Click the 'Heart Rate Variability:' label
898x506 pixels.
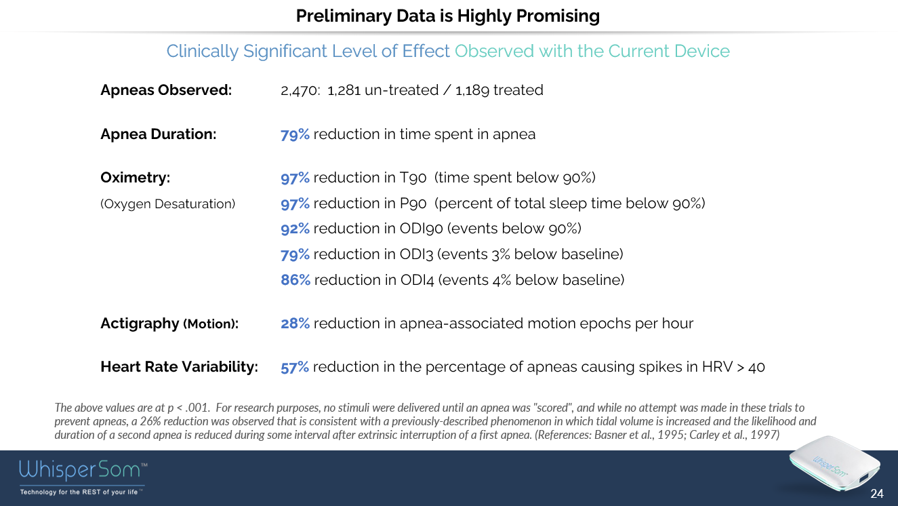tap(180, 367)
